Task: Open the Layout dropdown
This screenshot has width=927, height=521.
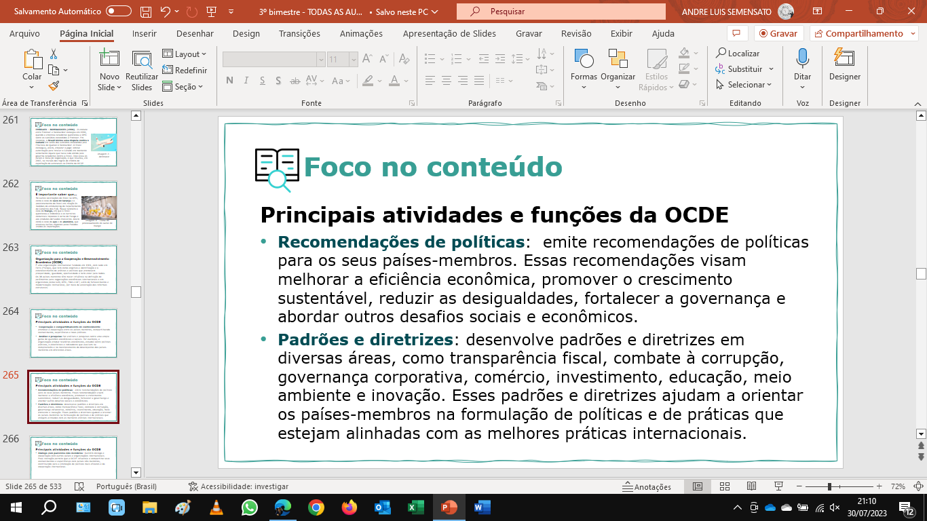Action: click(x=185, y=54)
